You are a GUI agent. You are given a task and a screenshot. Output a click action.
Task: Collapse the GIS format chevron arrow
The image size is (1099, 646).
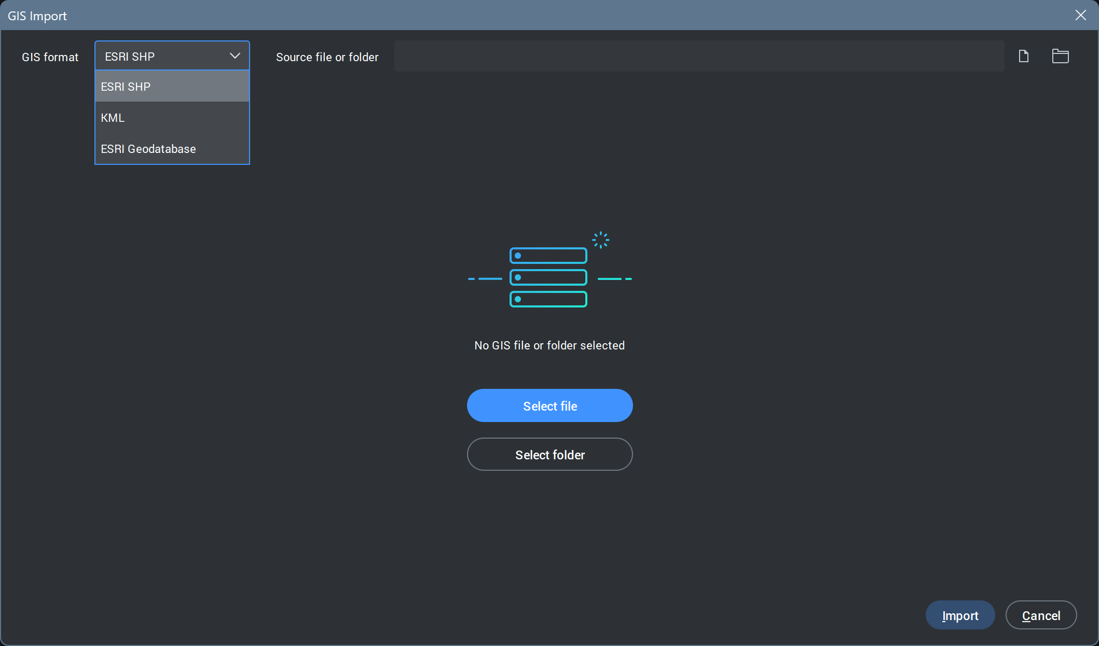point(235,56)
